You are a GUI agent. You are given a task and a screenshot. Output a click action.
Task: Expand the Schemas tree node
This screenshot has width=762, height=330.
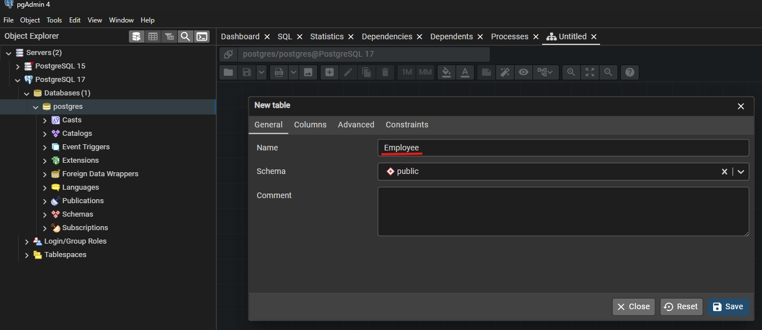45,214
